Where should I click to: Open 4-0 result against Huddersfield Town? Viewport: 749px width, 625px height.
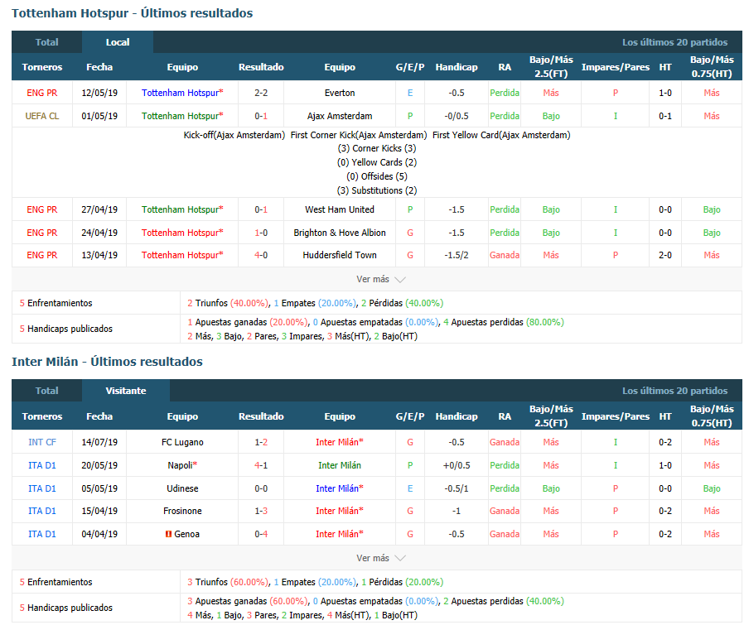pos(261,255)
